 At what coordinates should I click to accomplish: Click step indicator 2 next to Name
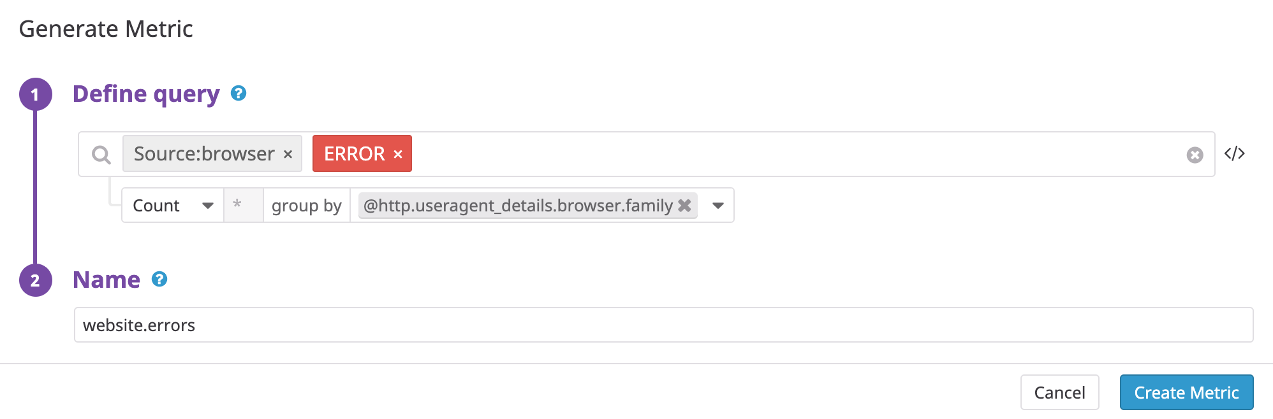pyautogui.click(x=36, y=279)
